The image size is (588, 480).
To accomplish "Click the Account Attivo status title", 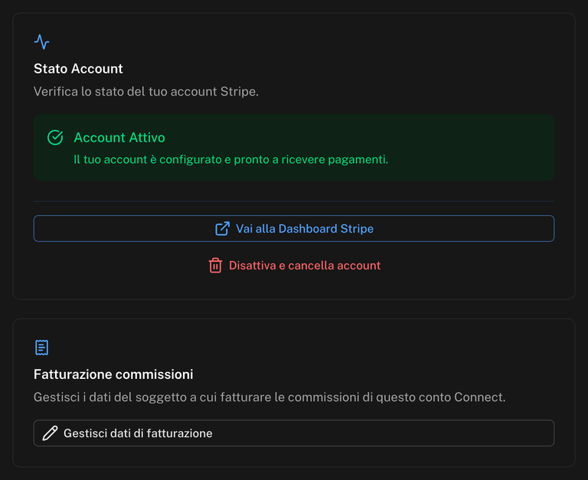I will click(x=119, y=138).
